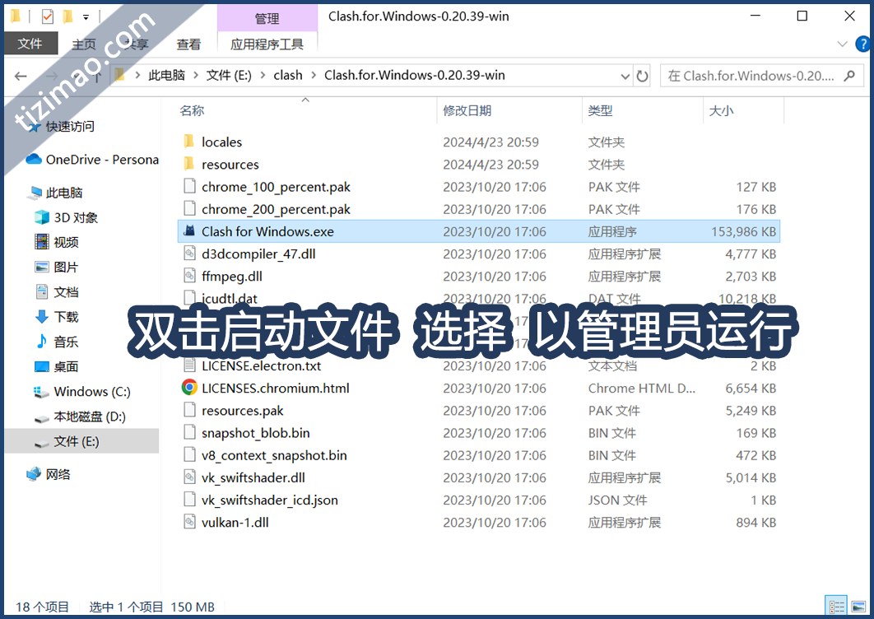Open the 应用程序工具 ribbon tab

267,44
